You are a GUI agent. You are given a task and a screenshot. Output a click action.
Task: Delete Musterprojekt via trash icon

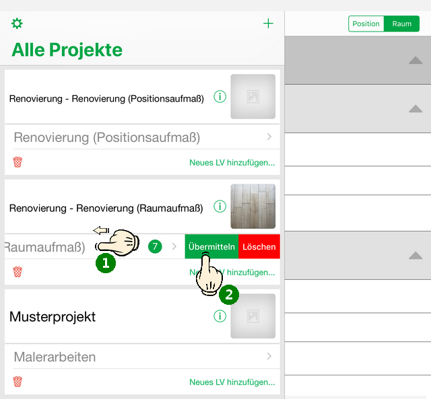pos(18,382)
